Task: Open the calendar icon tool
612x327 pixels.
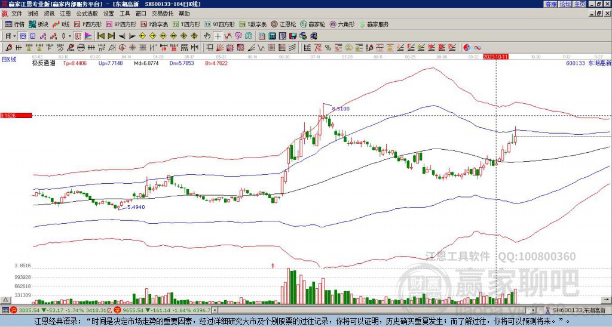Action: (262, 36)
